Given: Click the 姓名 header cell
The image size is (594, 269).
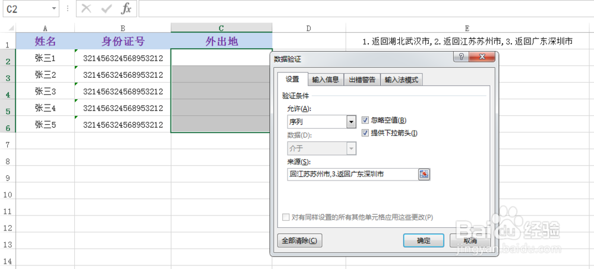Looking at the screenshot, I should pos(45,41).
